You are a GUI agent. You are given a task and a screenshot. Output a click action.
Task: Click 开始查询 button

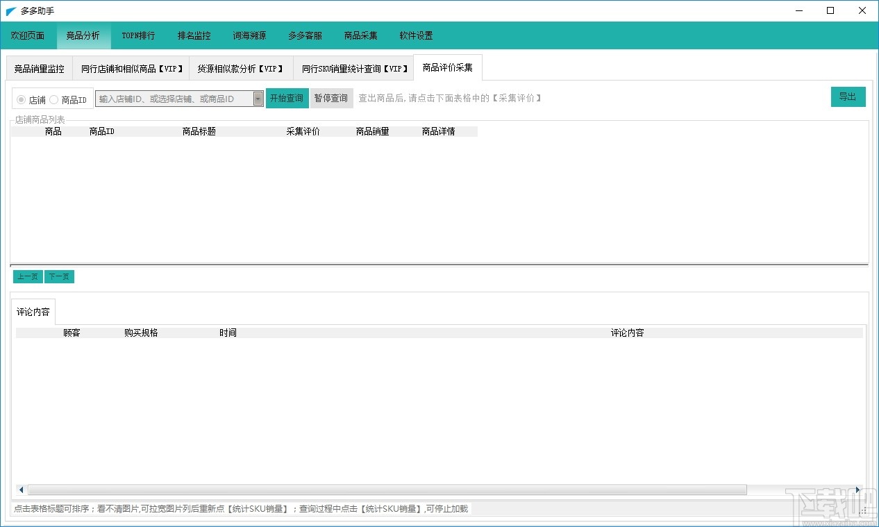pyautogui.click(x=287, y=98)
